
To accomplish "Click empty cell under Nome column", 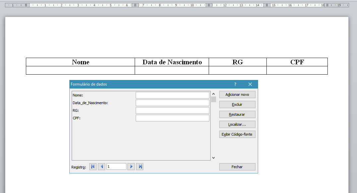I will (x=80, y=70).
